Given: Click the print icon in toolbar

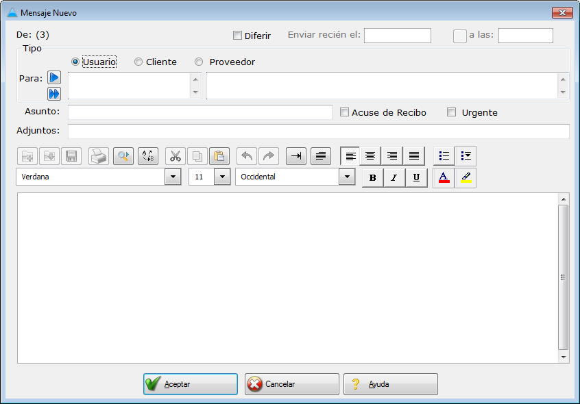Looking at the screenshot, I should click(x=99, y=156).
